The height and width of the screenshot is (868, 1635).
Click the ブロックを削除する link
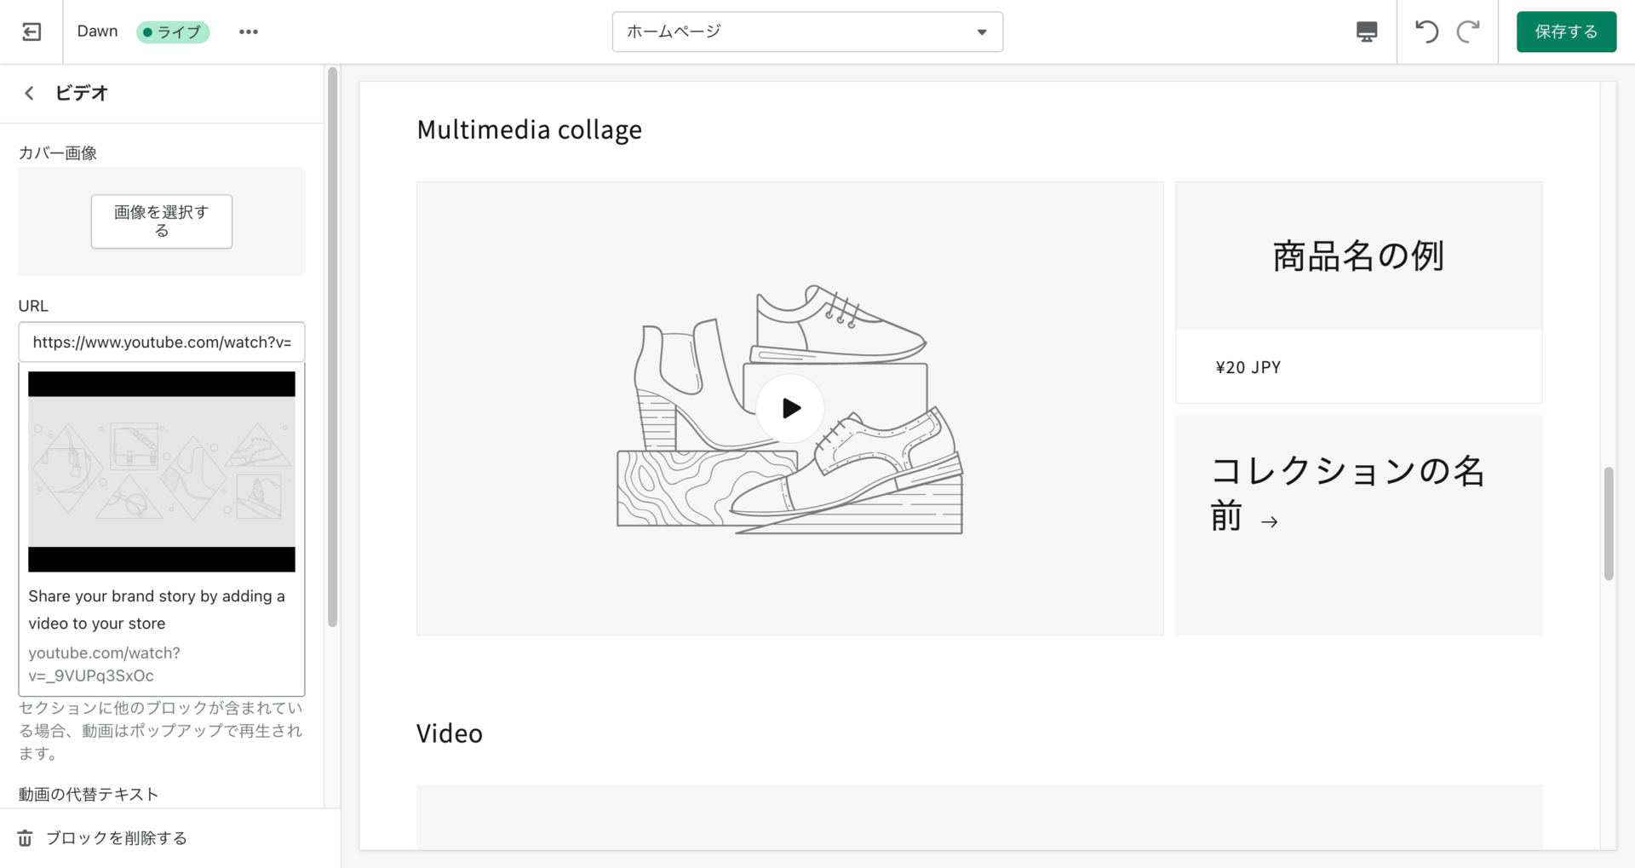[x=117, y=838]
